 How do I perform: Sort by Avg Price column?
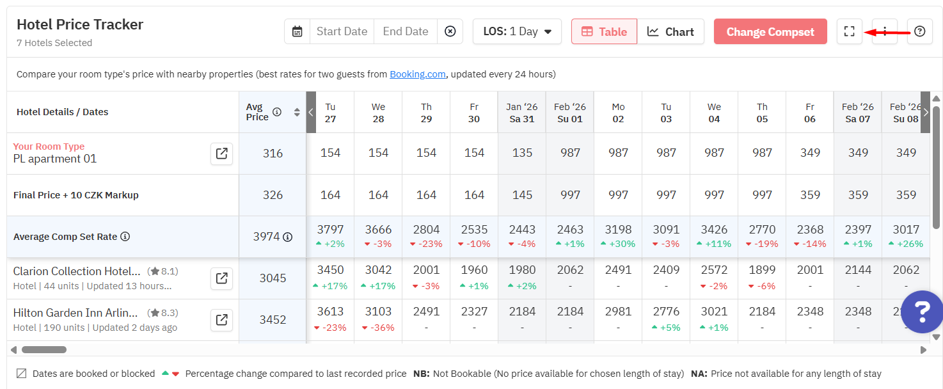297,112
